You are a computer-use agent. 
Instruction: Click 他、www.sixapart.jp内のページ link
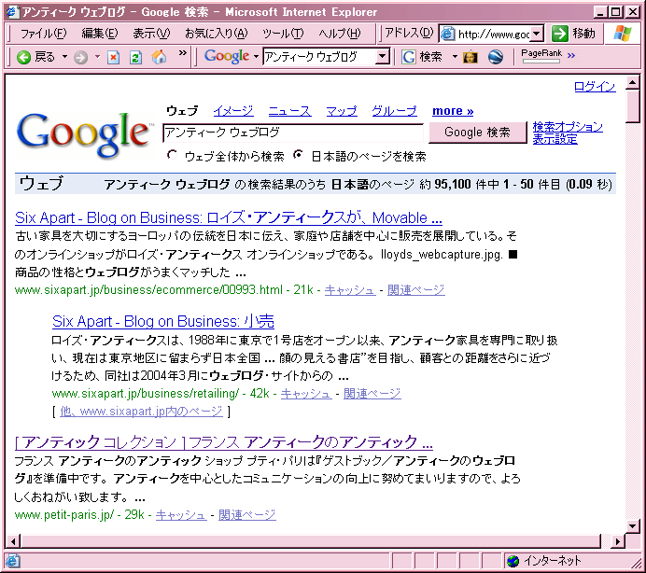tap(141, 412)
